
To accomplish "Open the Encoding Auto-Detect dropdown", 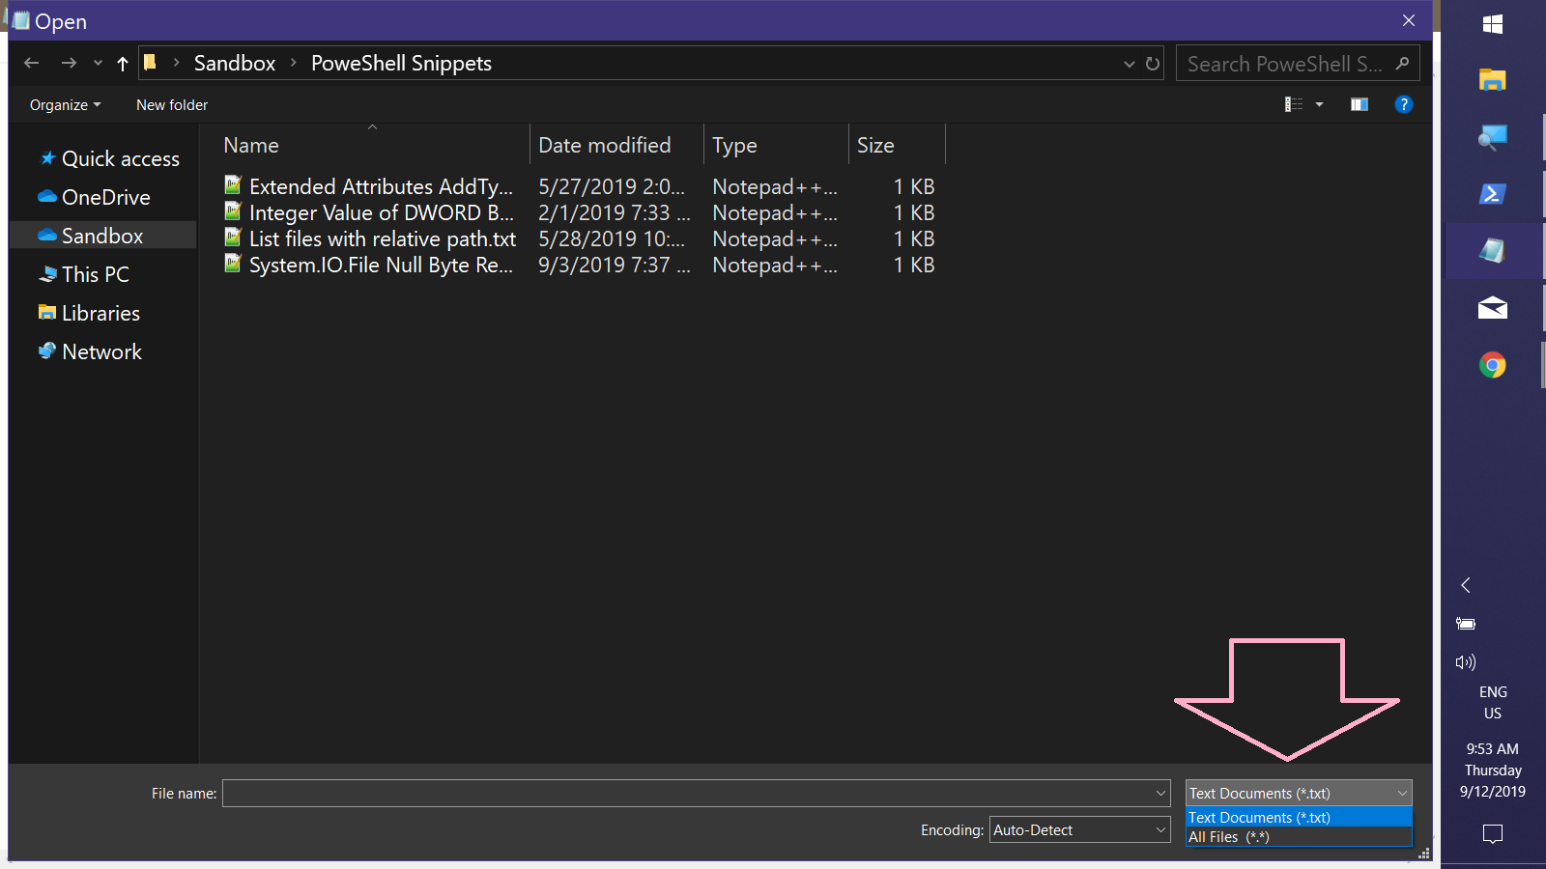I will (1080, 830).
